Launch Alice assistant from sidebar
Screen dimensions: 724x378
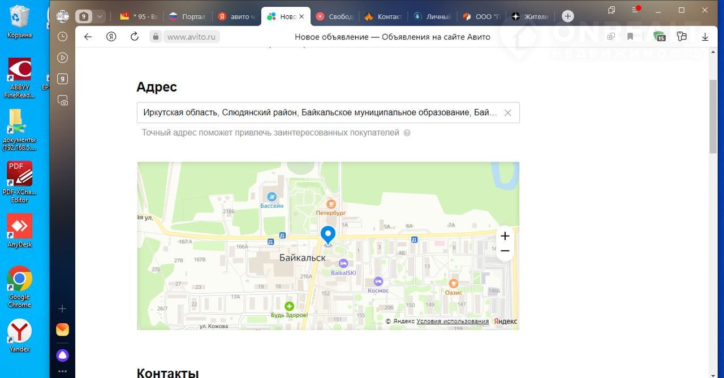point(63,355)
